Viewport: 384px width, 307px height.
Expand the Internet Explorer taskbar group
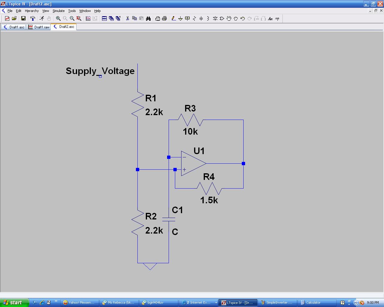pyautogui.click(x=198, y=303)
